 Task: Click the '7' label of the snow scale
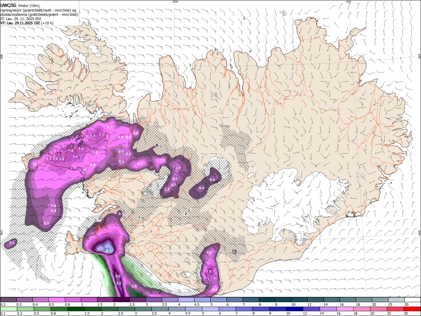tap(243, 304)
